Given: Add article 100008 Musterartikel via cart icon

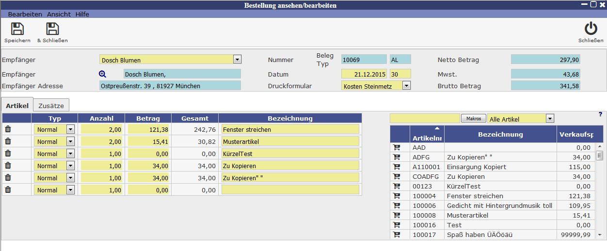Looking at the screenshot, I should pos(397,215).
